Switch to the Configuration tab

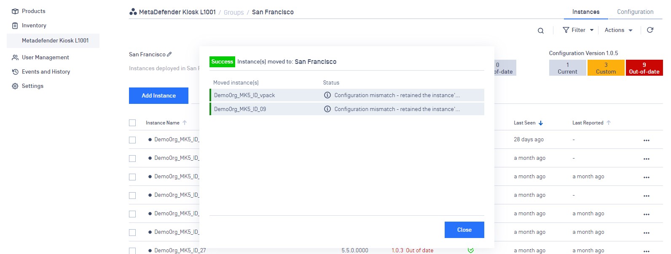coord(635,12)
